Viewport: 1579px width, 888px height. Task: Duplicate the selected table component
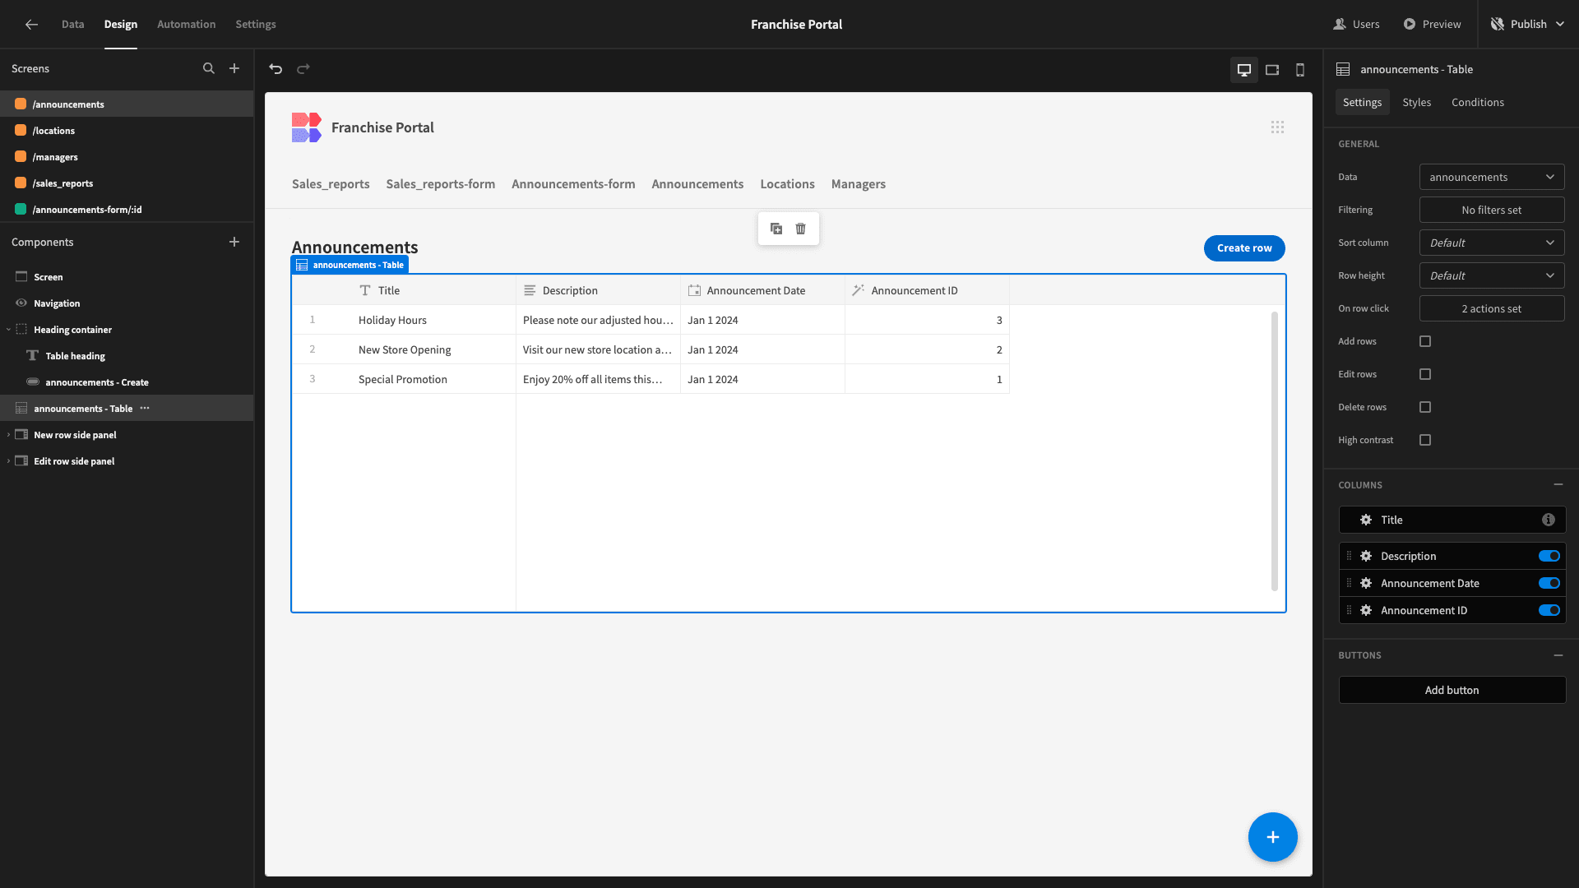pyautogui.click(x=776, y=229)
